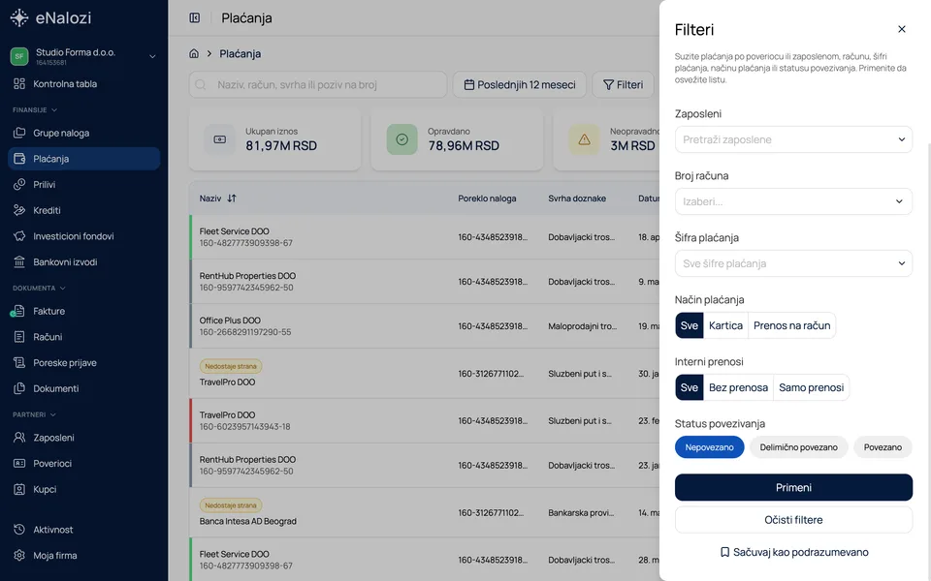Image resolution: width=931 pixels, height=581 pixels.
Task: Click the Naziv column sort arrows
Action: [232, 198]
